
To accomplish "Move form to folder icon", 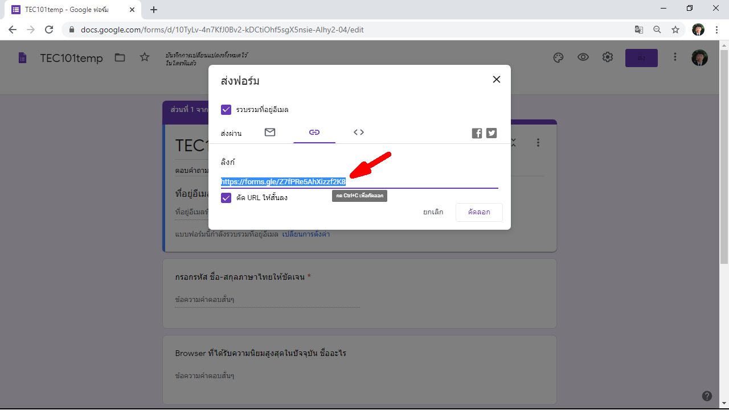I will coord(120,57).
